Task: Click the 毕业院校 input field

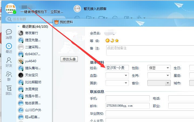Action: [150, 113]
